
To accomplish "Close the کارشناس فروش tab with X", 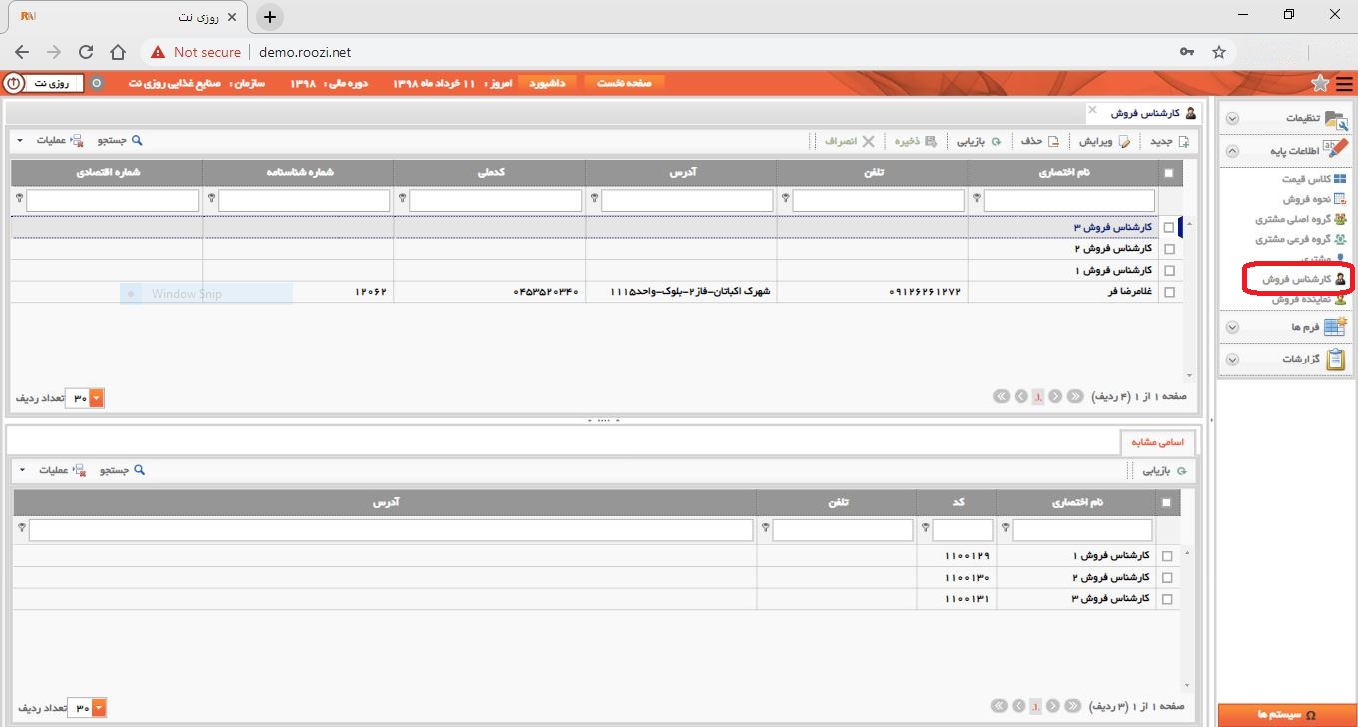I will point(1092,109).
